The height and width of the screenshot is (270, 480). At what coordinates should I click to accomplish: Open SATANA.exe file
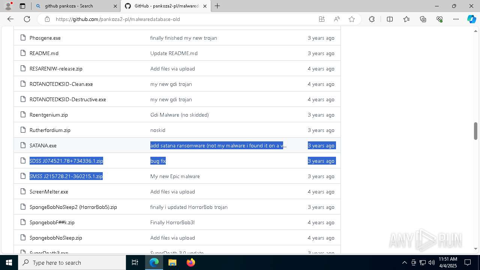pyautogui.click(x=43, y=145)
